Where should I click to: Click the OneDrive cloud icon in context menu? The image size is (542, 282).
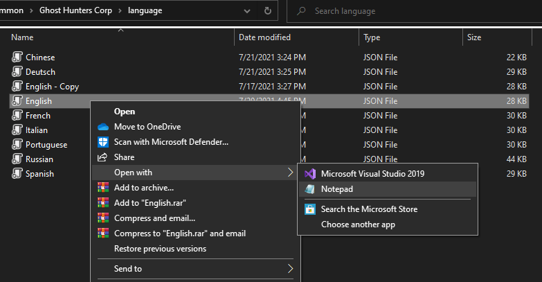103,126
